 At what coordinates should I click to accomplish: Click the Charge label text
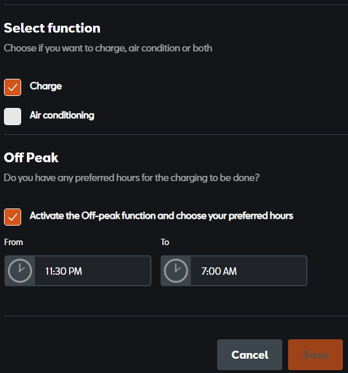(x=46, y=86)
